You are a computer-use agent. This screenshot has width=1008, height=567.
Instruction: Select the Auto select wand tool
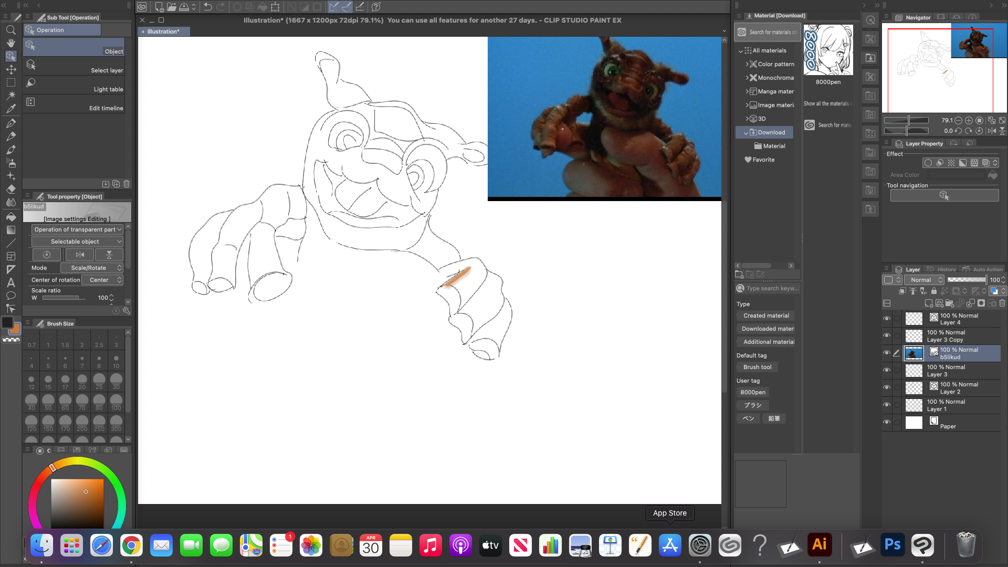[x=10, y=96]
